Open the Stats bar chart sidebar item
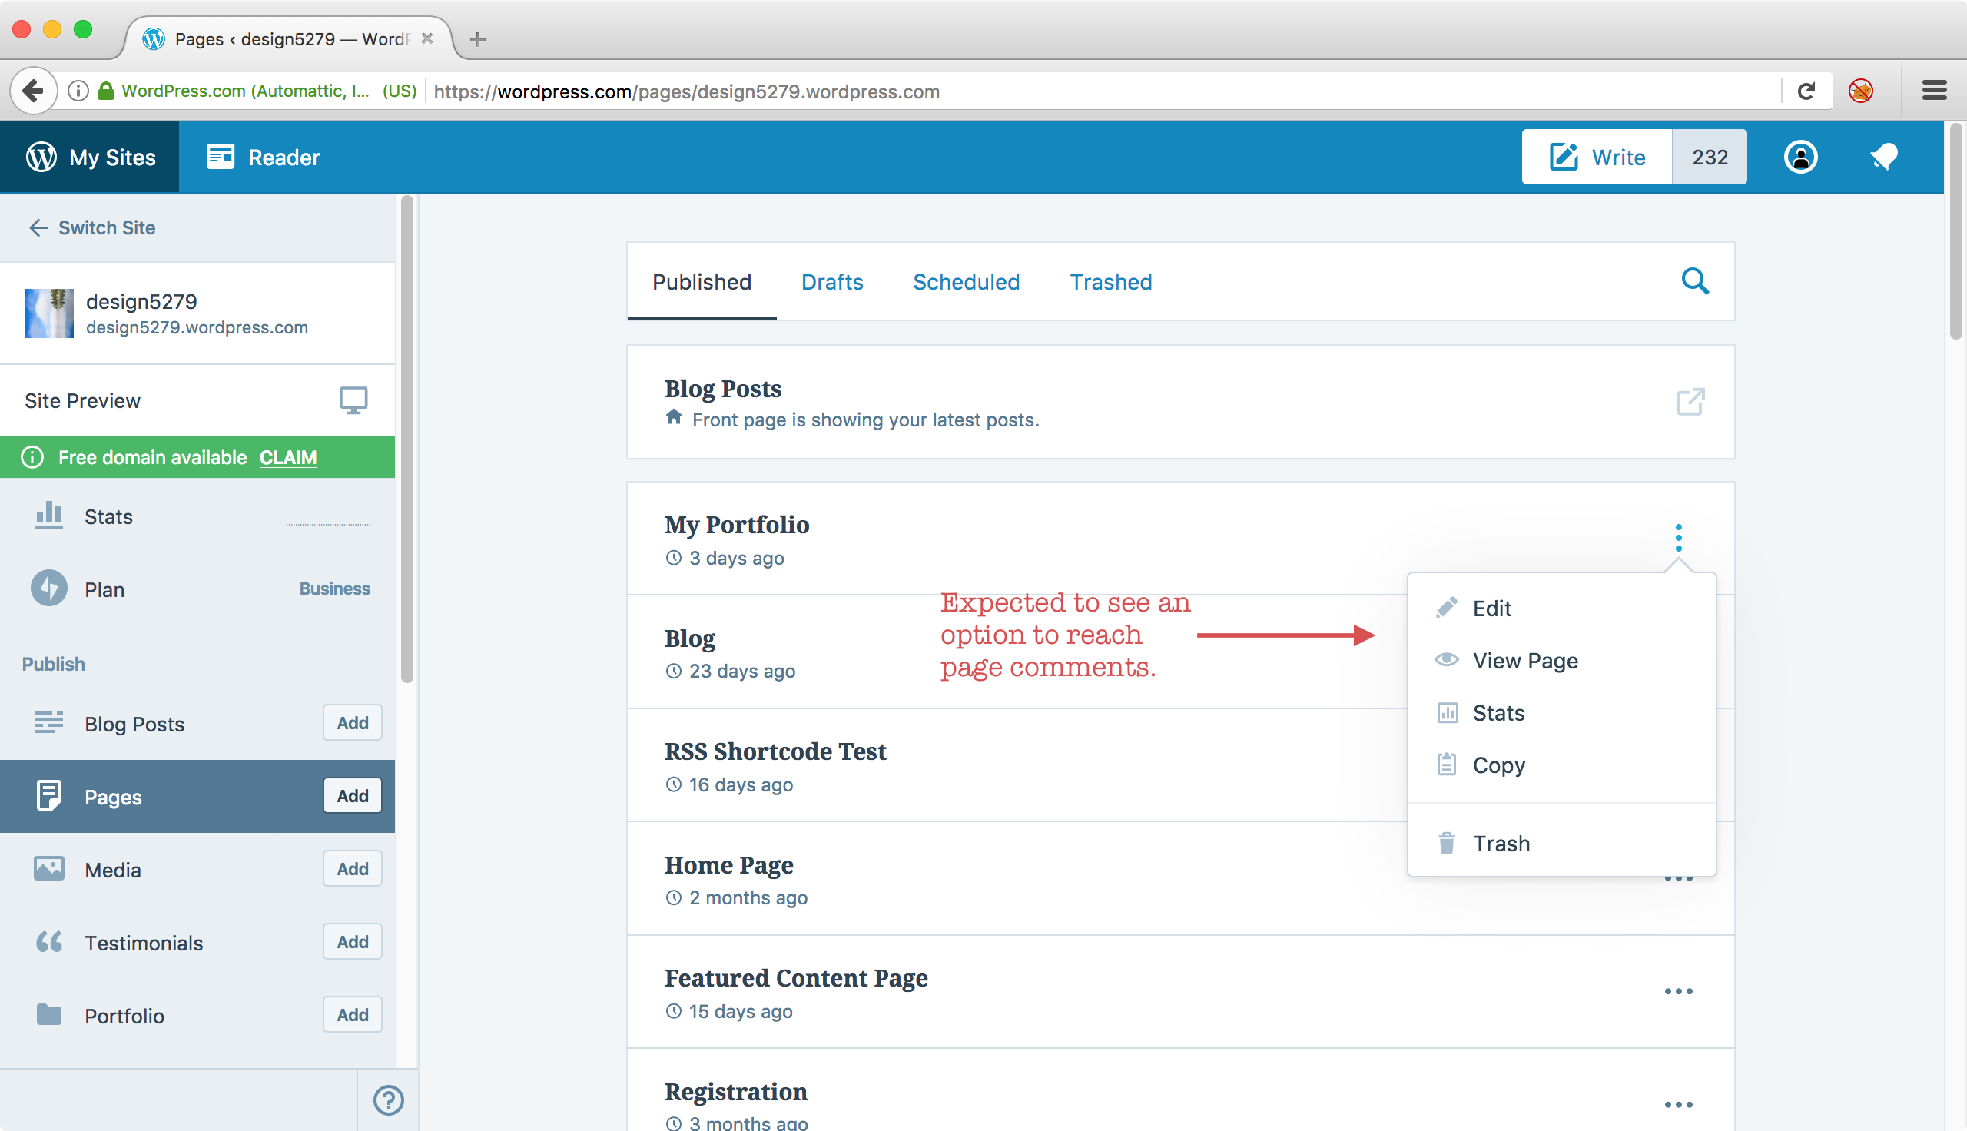The image size is (1967, 1131). click(x=108, y=516)
